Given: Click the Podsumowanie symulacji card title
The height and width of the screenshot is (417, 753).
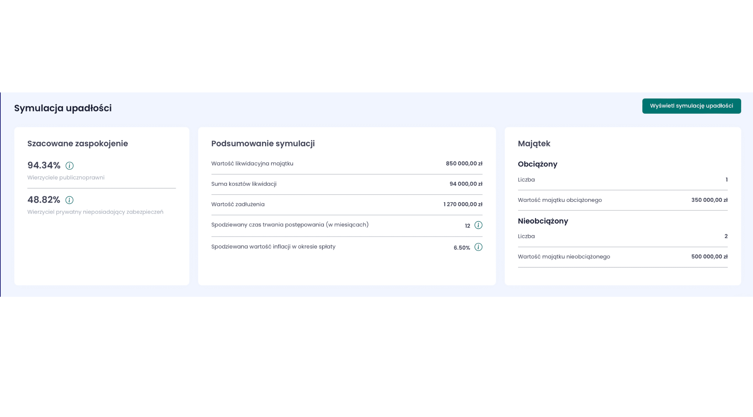Looking at the screenshot, I should point(263,144).
